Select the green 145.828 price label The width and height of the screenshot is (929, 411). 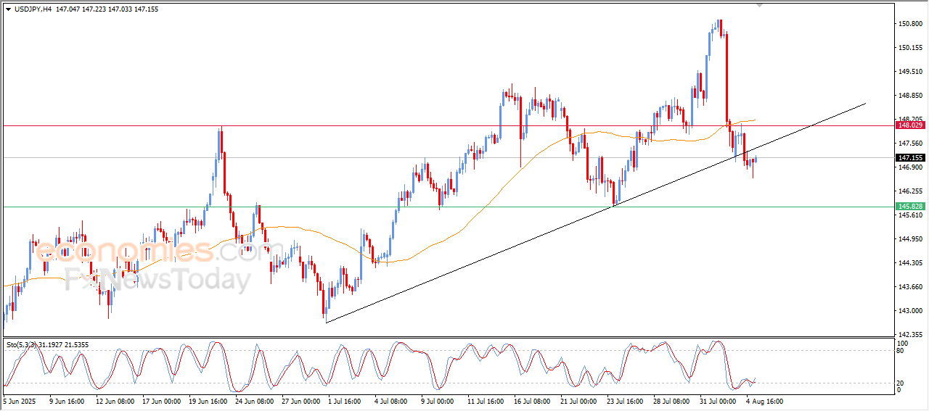(910, 207)
